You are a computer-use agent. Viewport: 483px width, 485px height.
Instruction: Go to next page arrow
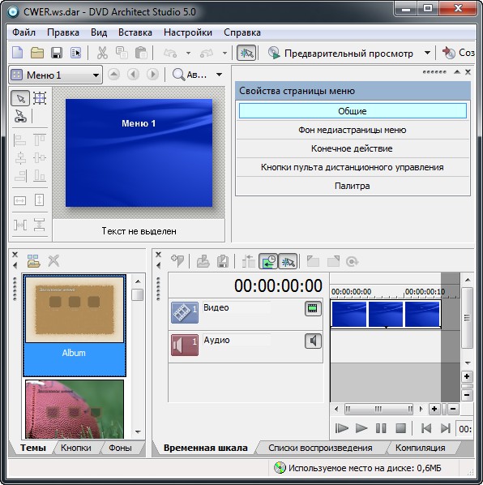coord(152,75)
